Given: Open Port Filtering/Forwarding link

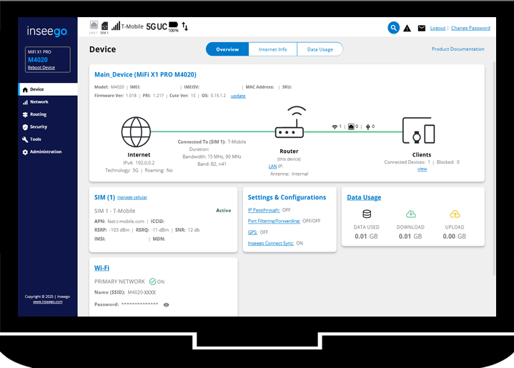Looking at the screenshot, I should click(x=274, y=222).
